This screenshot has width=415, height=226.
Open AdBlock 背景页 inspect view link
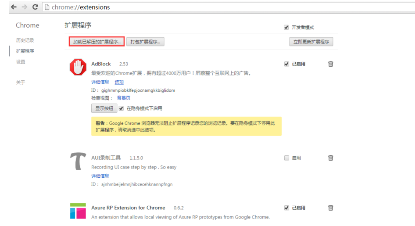click(124, 98)
